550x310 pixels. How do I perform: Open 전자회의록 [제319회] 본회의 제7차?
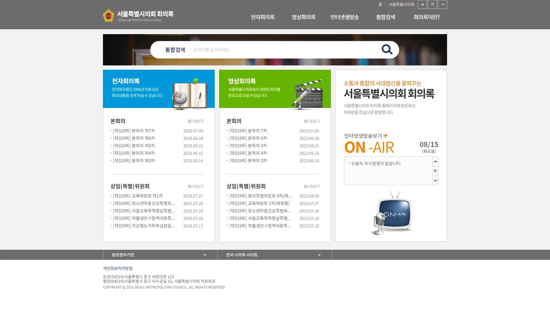[134, 131]
